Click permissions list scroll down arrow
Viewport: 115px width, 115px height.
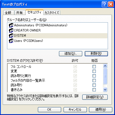105,90
